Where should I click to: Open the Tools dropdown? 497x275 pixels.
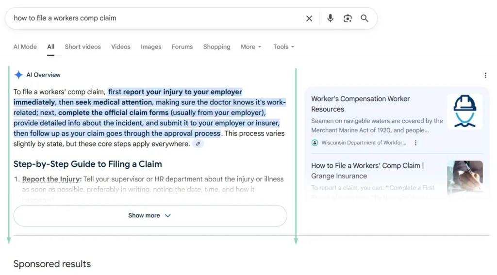pyautogui.click(x=283, y=47)
